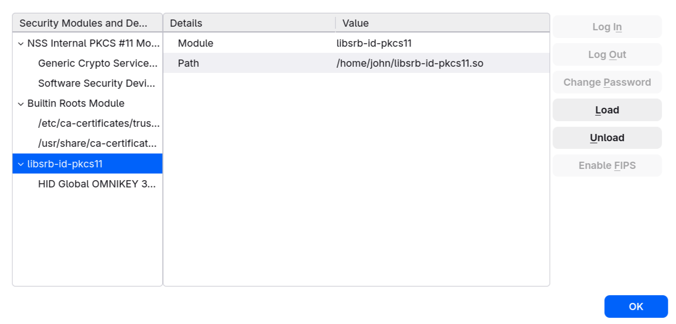This screenshot has width=676, height=324.
Task: Collapse the NSS Internal PKCS #11 module
Action: [21, 44]
